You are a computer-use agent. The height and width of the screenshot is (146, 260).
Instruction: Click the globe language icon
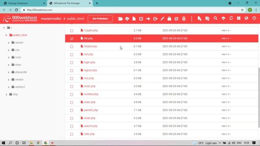(246, 18)
